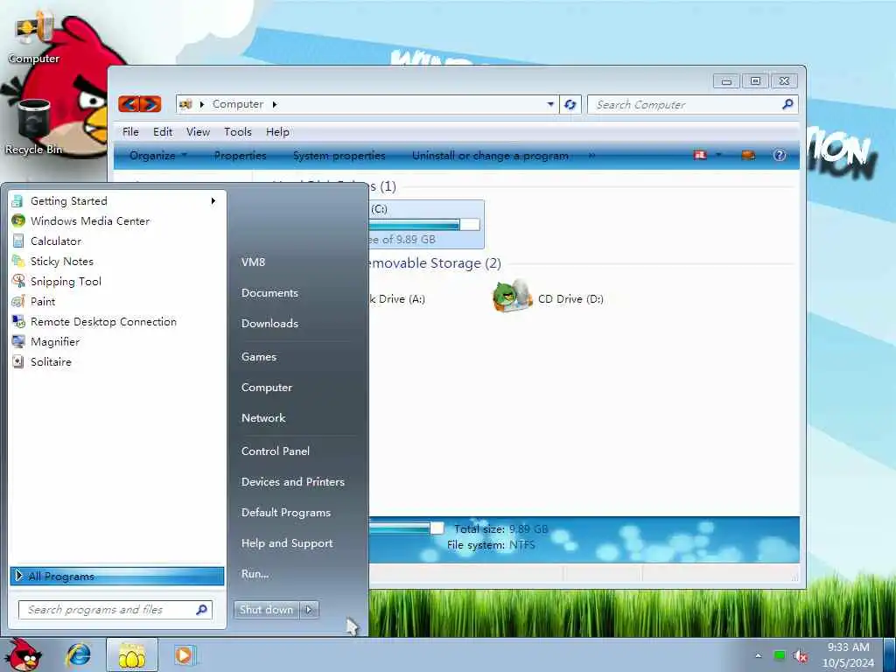
Task: Start the Solitaire game
Action: [x=116, y=361]
